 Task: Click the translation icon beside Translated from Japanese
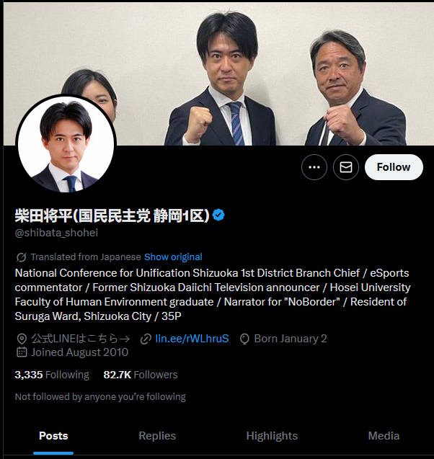point(22,257)
